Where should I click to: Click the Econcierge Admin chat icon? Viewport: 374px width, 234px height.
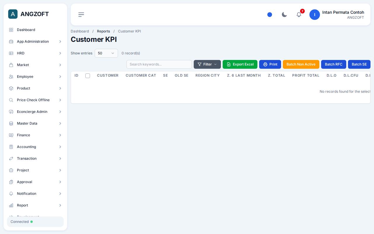point(11,112)
